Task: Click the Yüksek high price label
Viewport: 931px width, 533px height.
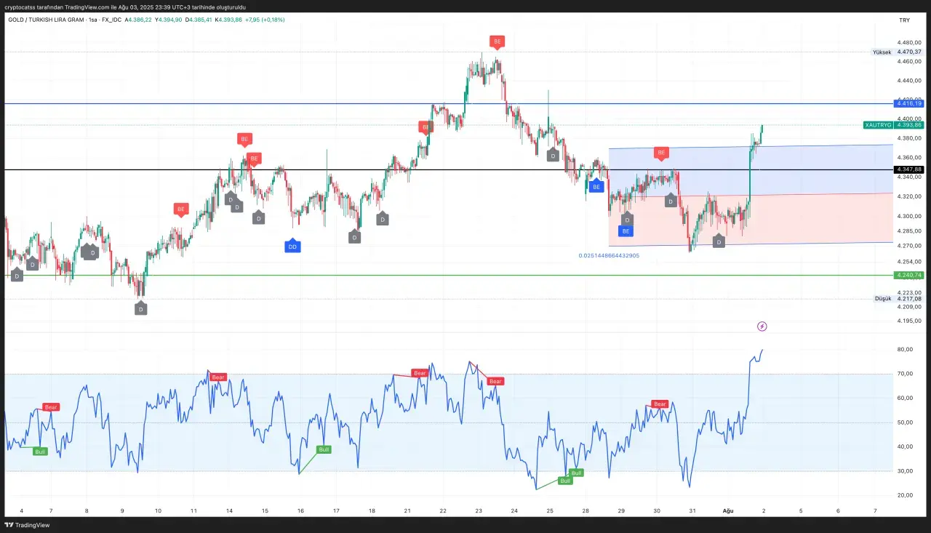Action: (882, 52)
